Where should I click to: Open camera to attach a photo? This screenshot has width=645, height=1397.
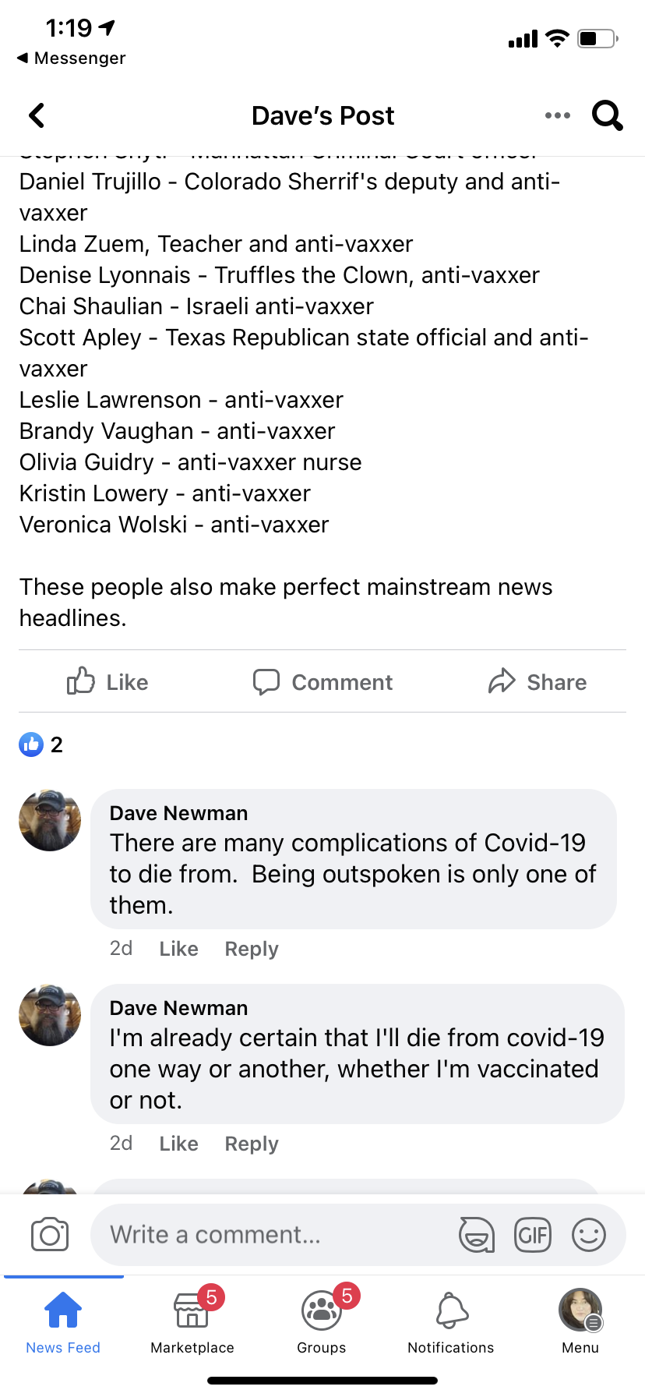(x=50, y=1235)
